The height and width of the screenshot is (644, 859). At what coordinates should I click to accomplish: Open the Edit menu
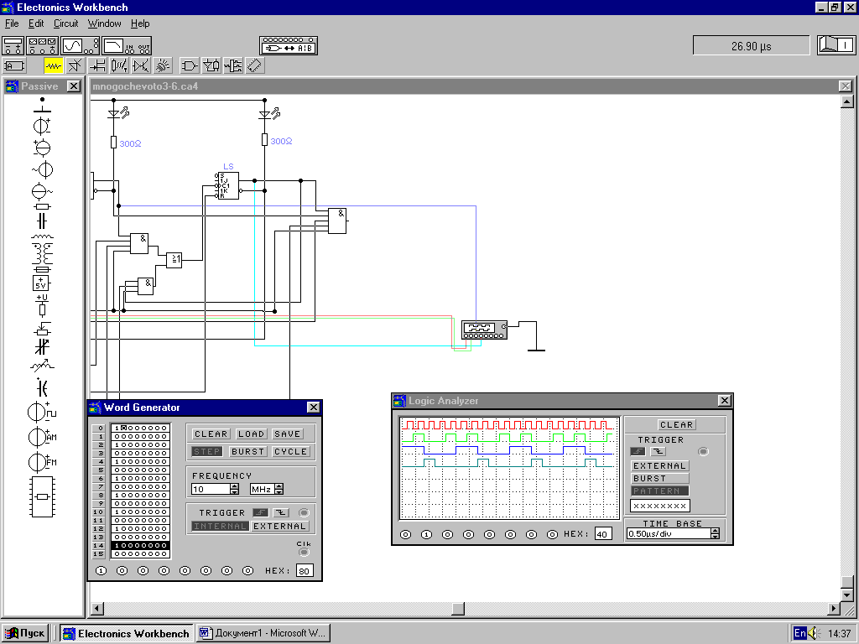[x=36, y=23]
